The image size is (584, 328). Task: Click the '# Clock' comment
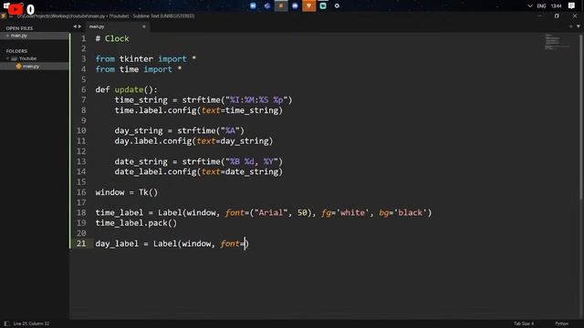[x=112, y=38]
